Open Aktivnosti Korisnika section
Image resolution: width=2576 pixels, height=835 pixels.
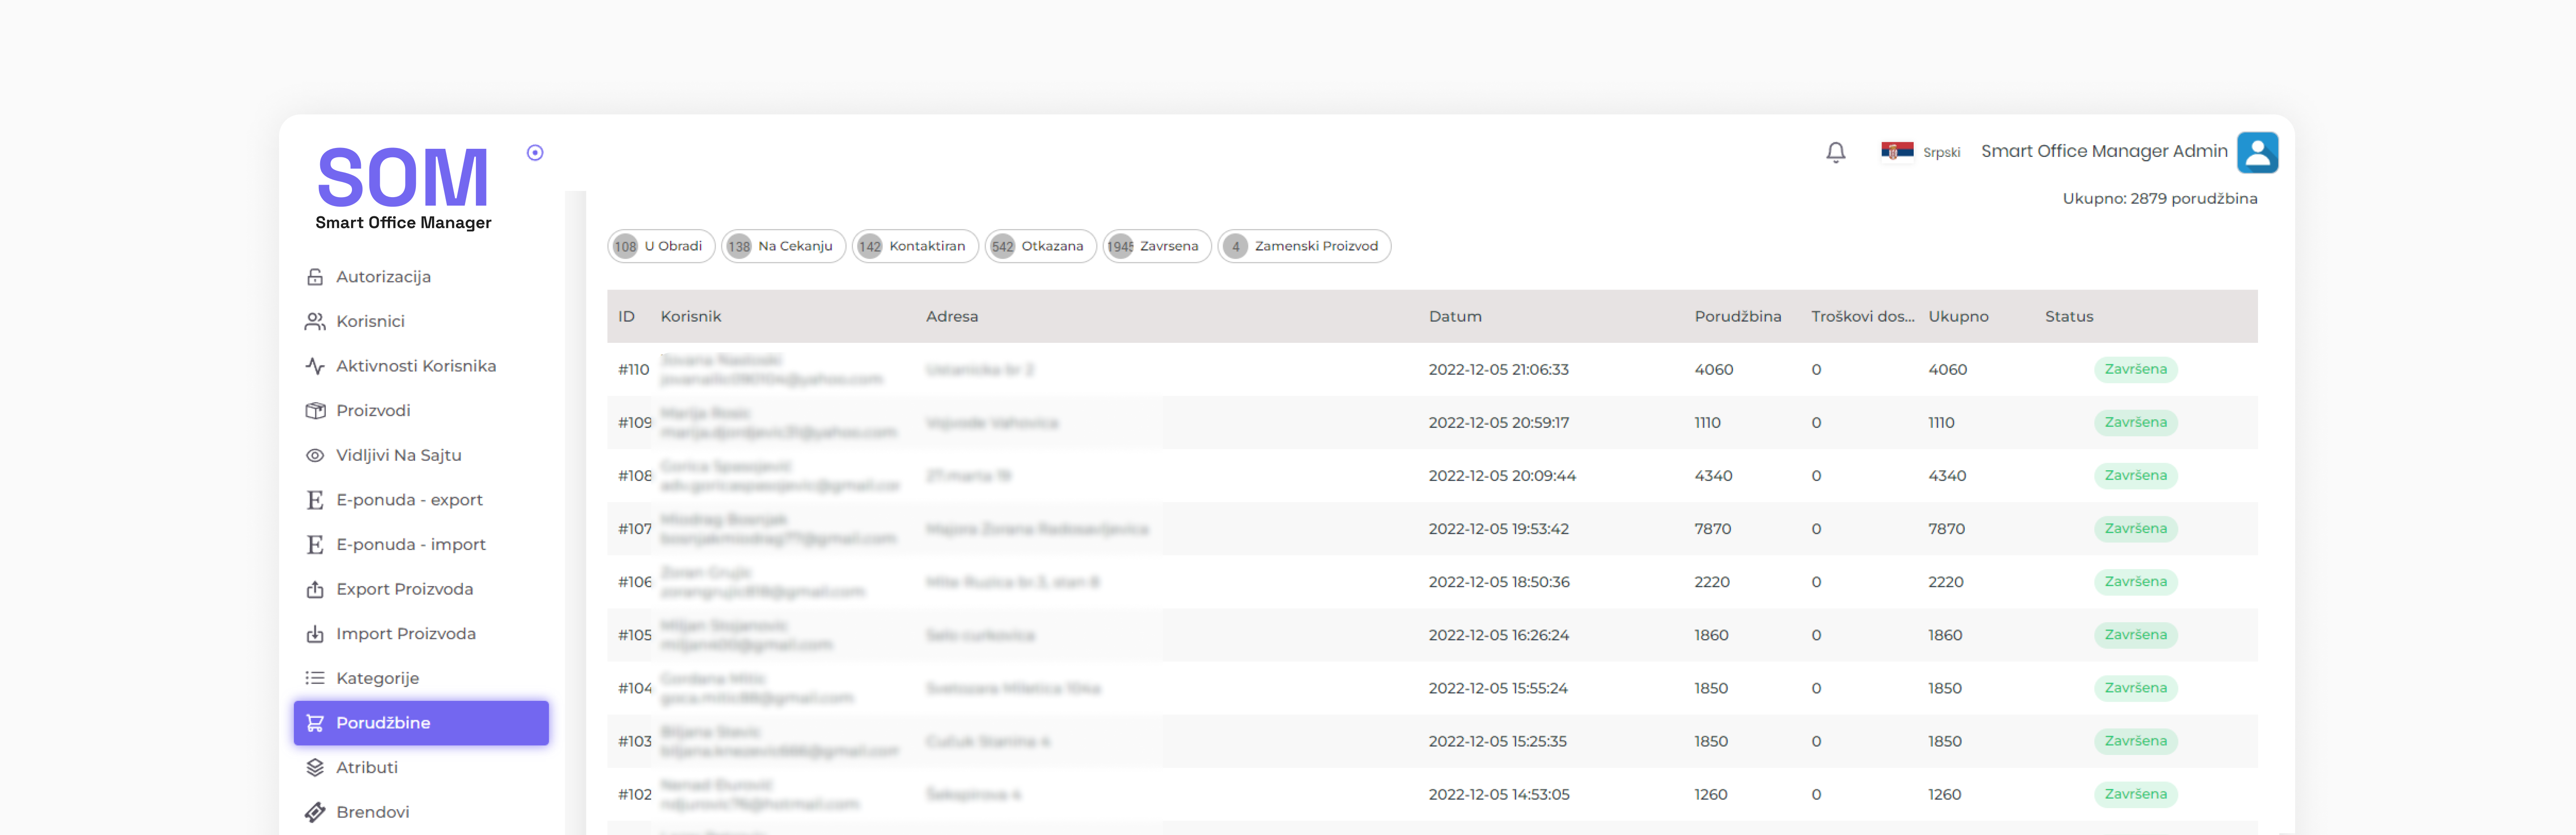pyautogui.click(x=421, y=366)
